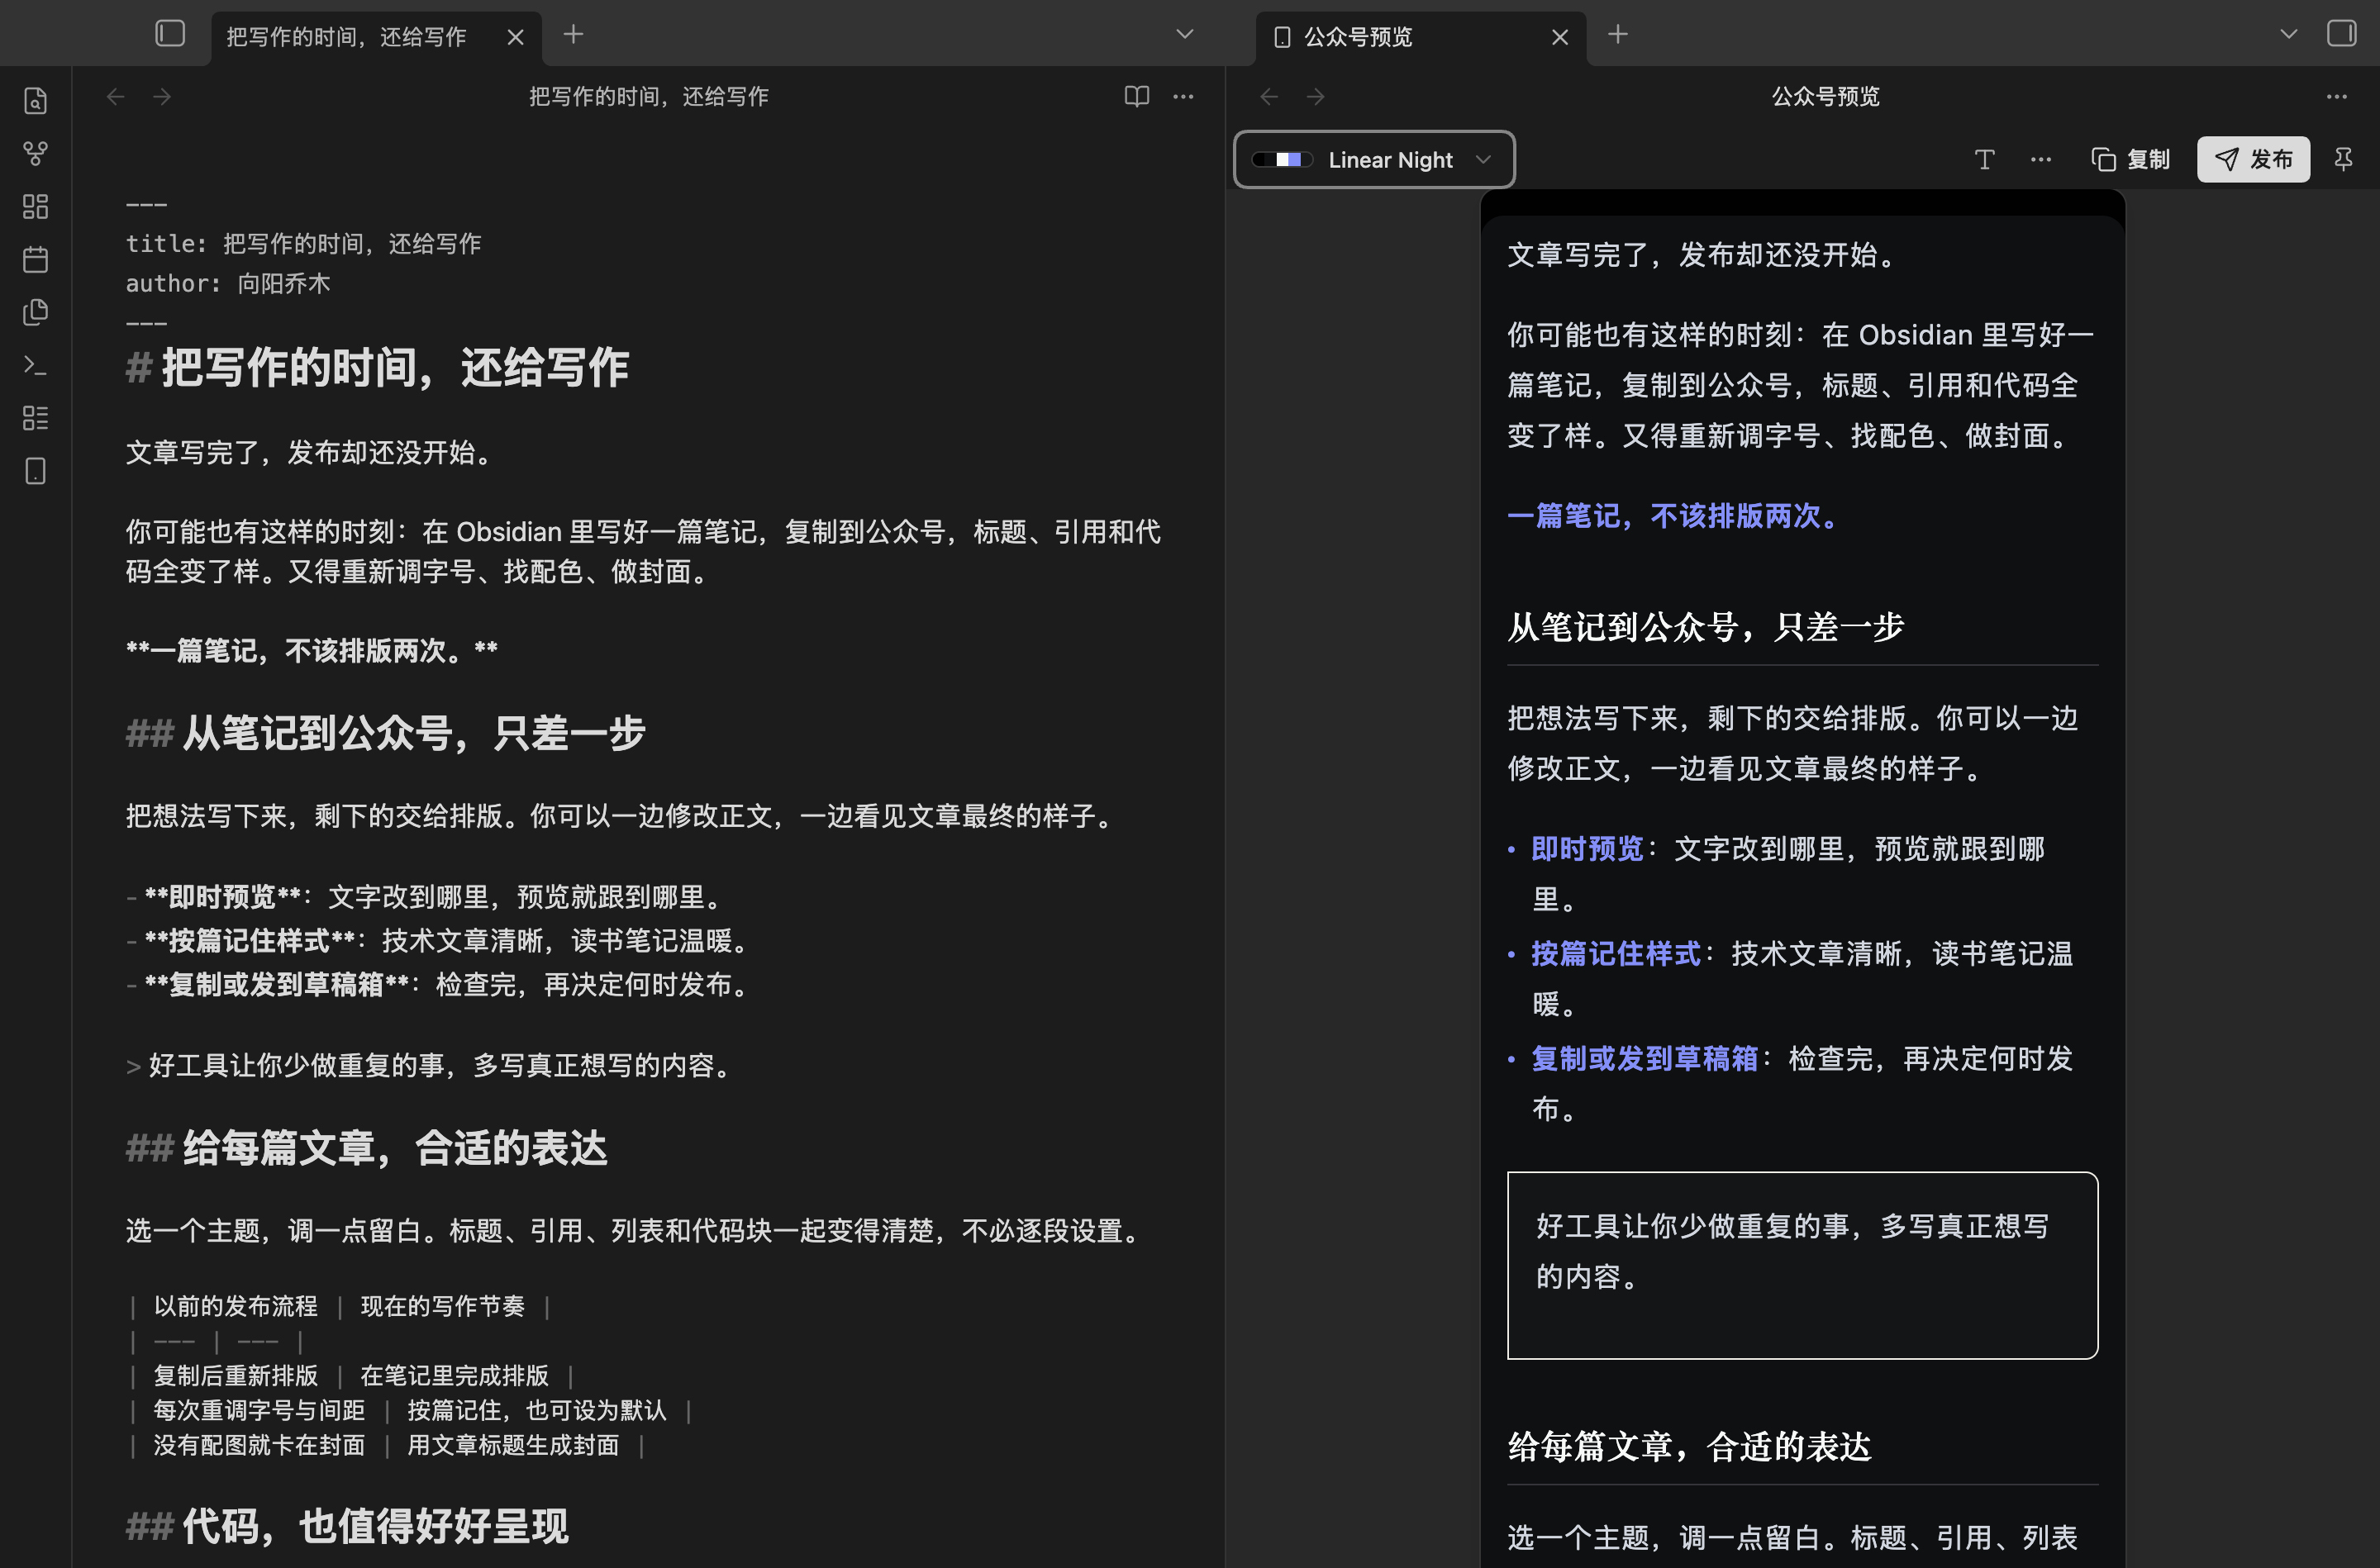Open graph view from the ribbon
The image size is (2380, 1568).
35,154
